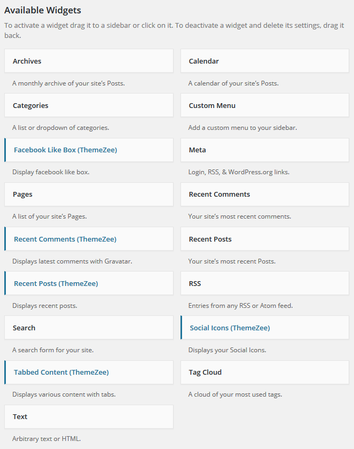Choose the Tag Cloud widget
The height and width of the screenshot is (449, 354).
point(265,372)
